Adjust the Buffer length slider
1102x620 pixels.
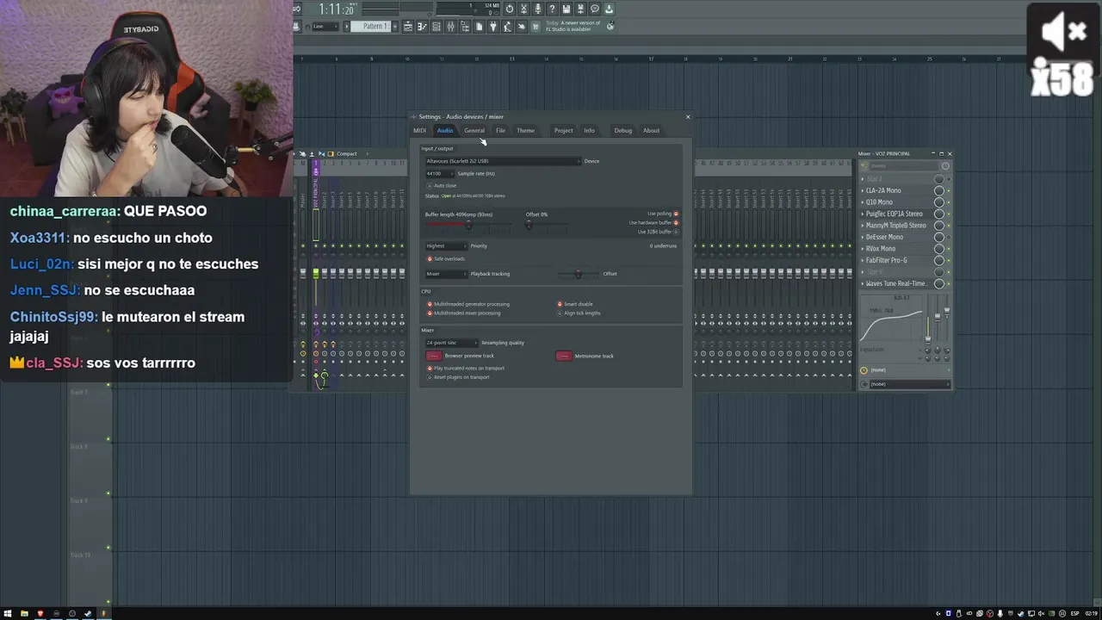467,225
